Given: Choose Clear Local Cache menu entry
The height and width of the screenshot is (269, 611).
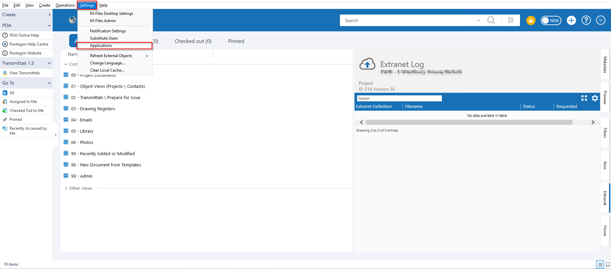Looking at the screenshot, I should (107, 70).
